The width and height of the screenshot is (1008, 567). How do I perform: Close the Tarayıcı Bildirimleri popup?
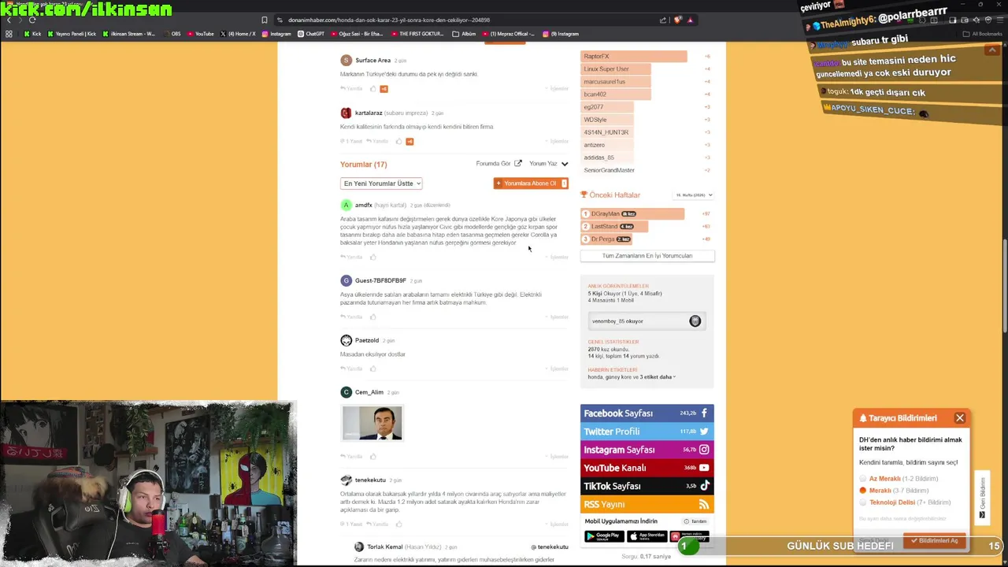tap(959, 417)
